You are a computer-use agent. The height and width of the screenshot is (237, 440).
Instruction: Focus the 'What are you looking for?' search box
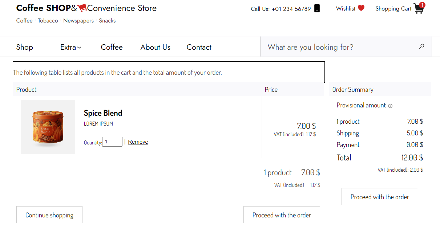tap(340, 47)
